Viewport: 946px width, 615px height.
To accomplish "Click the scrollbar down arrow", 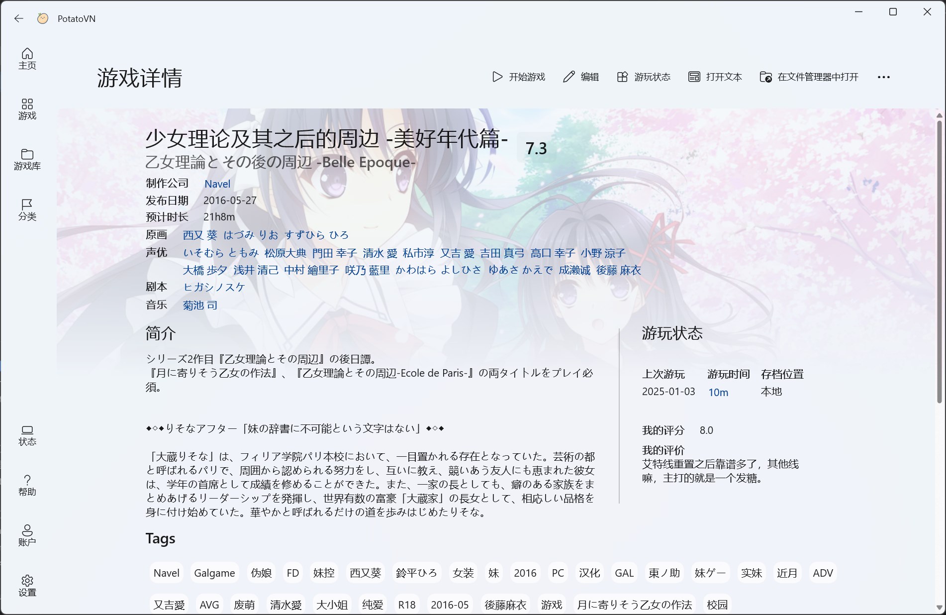I will coord(939,608).
